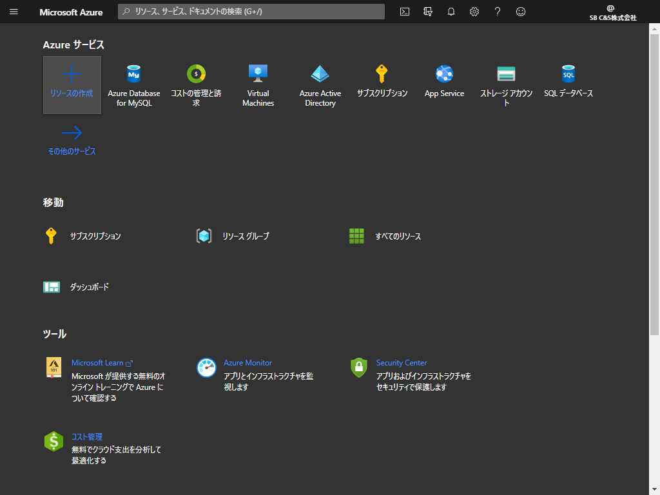Click the Azure Monitor description text
The height and width of the screenshot is (495, 660).
pos(269,382)
